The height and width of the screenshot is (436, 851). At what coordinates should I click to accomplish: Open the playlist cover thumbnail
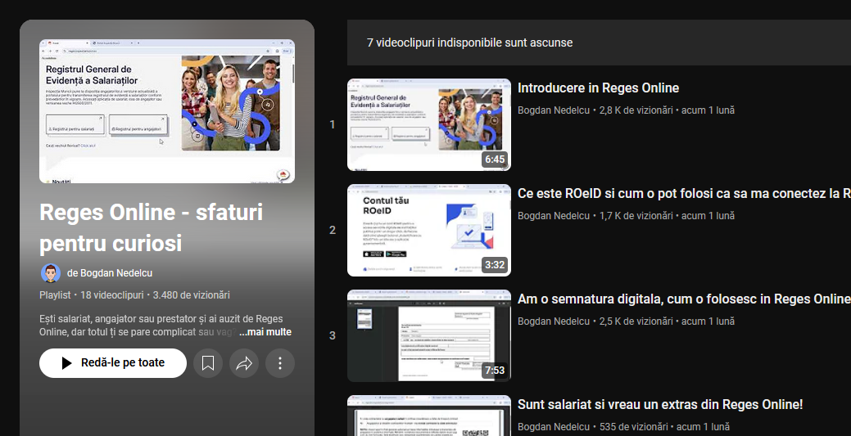click(x=167, y=111)
